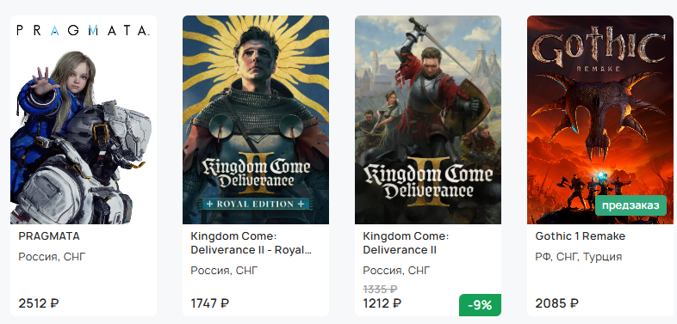
Task: Click the PRAGMATA logo on the cover
Action: point(83,30)
